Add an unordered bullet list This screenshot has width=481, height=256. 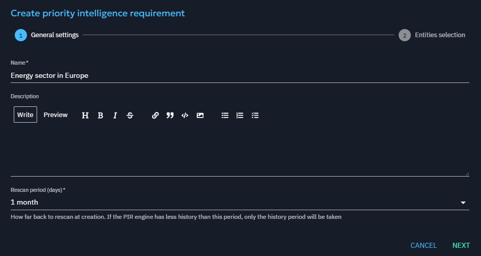point(225,116)
